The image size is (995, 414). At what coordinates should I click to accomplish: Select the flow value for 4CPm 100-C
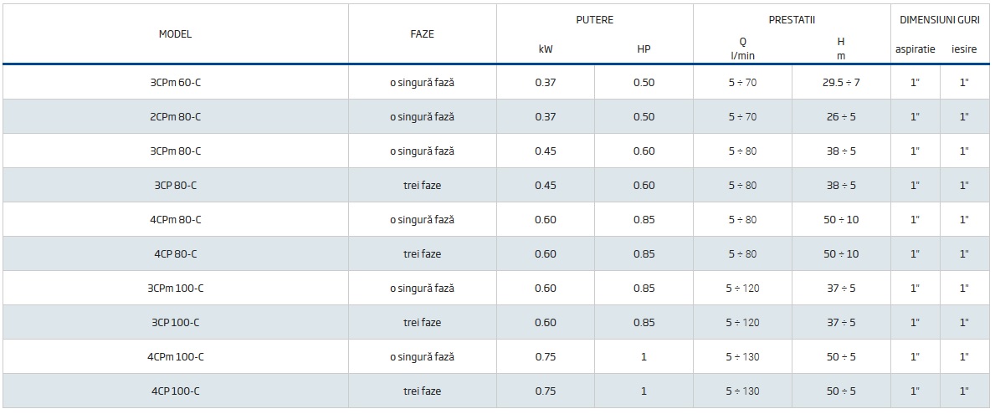point(741,357)
